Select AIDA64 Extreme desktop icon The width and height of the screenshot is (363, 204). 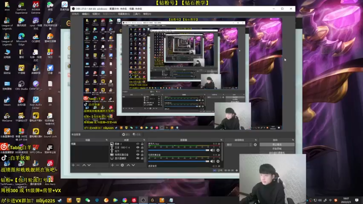pos(36,8)
